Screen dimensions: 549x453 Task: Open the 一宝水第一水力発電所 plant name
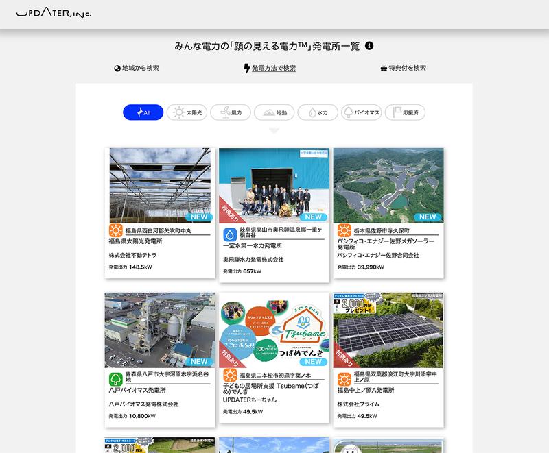pyautogui.click(x=253, y=246)
